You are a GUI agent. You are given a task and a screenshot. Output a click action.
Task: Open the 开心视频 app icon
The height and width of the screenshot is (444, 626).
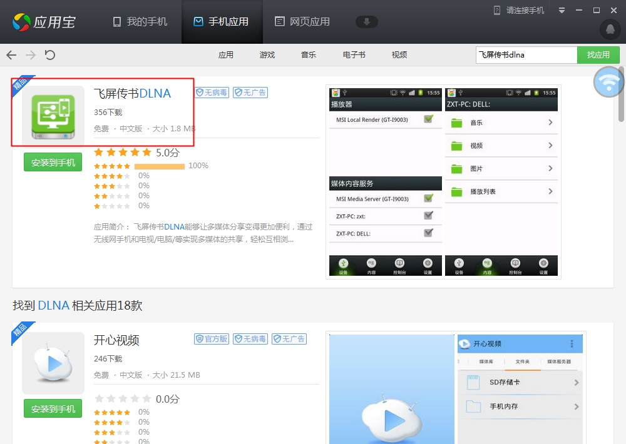coord(53,363)
